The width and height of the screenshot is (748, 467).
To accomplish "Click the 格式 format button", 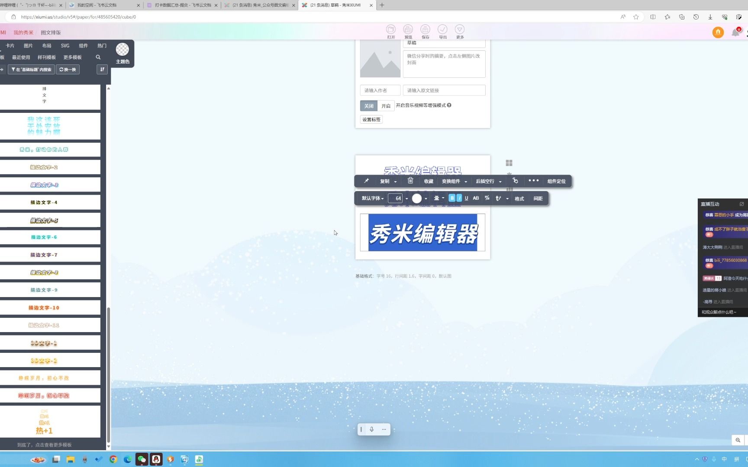I will pyautogui.click(x=519, y=198).
